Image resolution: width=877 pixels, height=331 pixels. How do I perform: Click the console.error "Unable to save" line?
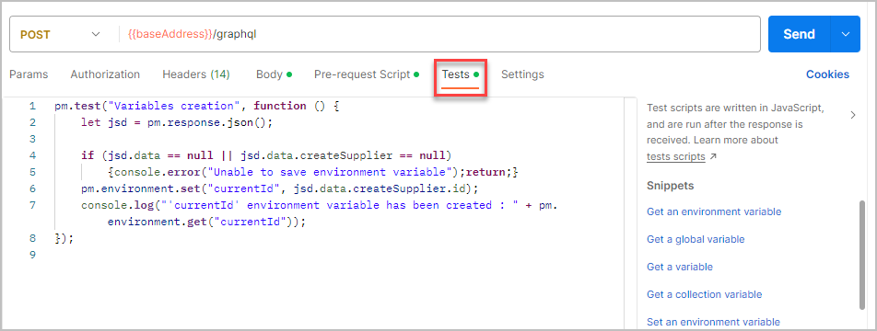[x=313, y=172]
